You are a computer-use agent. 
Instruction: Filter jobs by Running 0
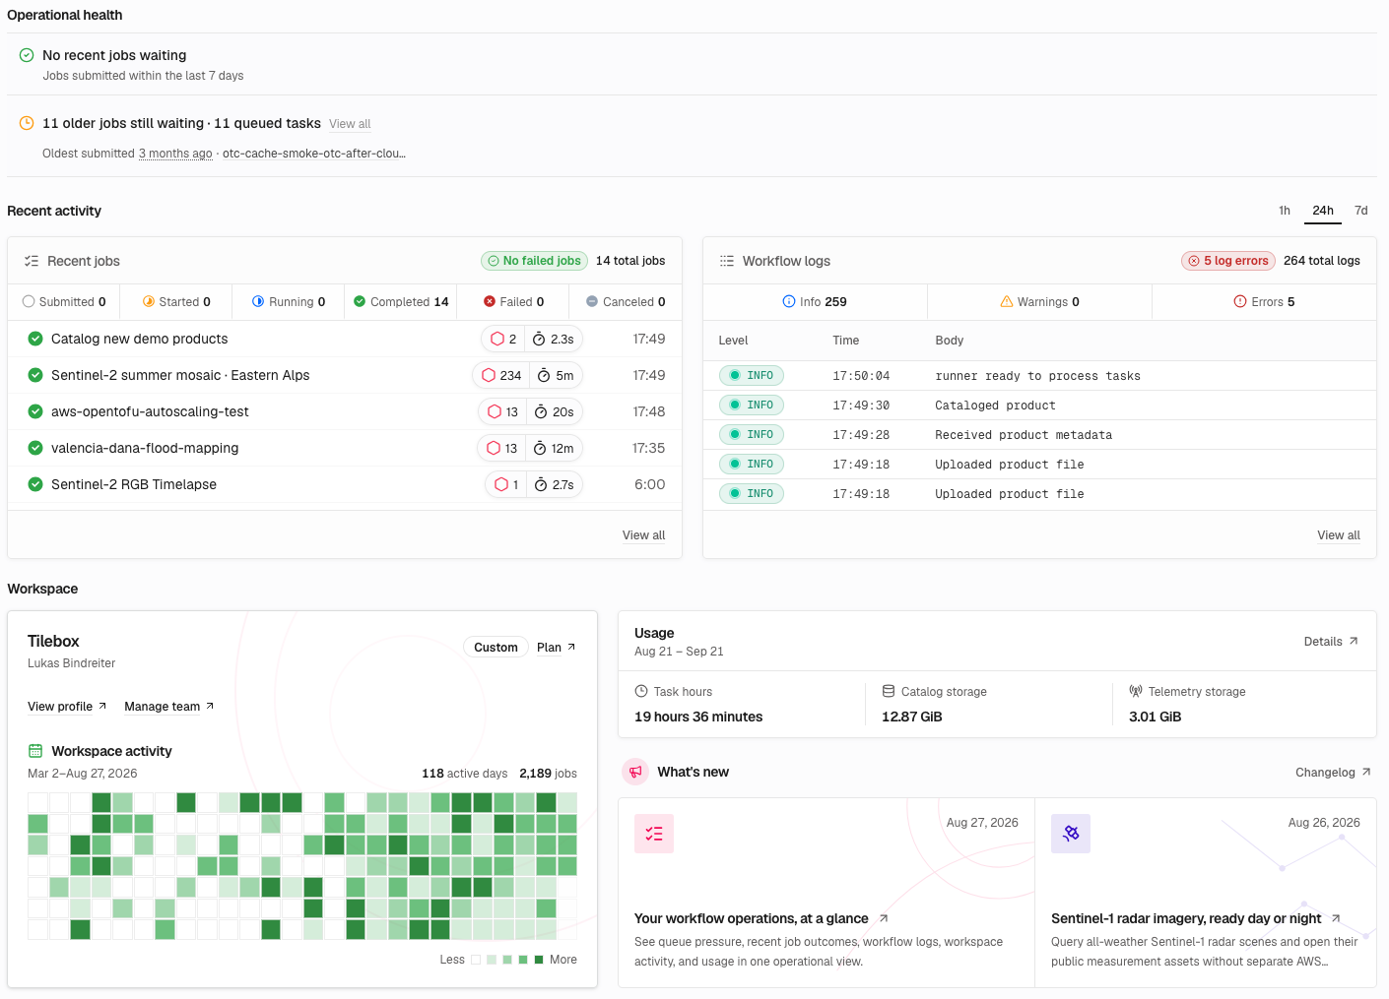tap(289, 301)
